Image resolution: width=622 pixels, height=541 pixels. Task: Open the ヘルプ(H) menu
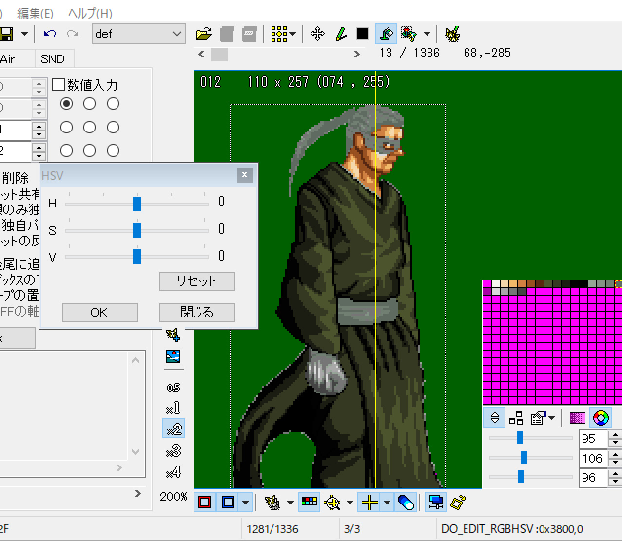(x=90, y=13)
